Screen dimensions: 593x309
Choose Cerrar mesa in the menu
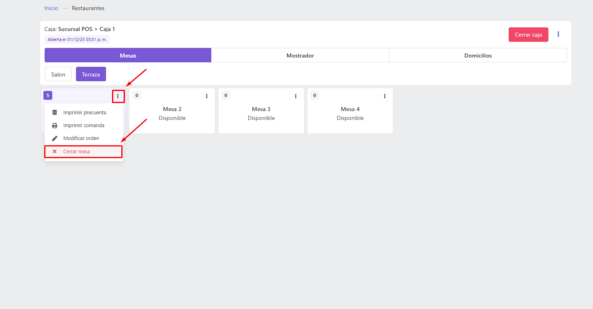[x=84, y=152]
